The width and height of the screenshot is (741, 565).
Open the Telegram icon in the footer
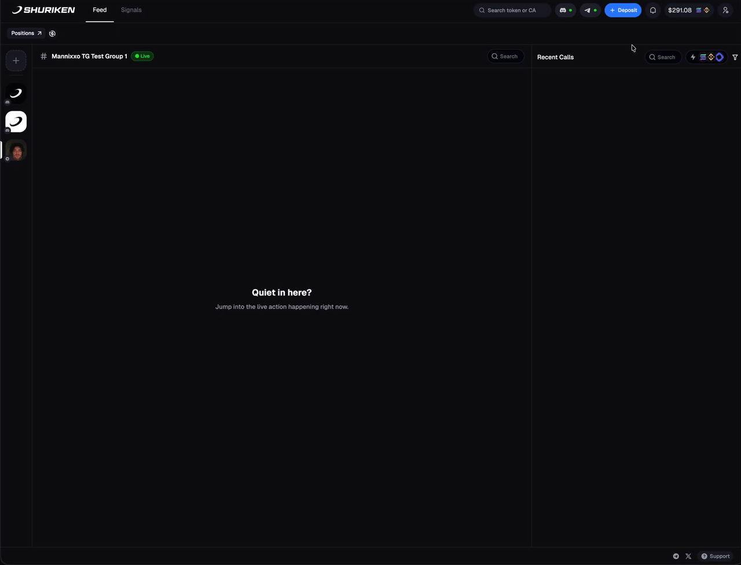[676, 556]
